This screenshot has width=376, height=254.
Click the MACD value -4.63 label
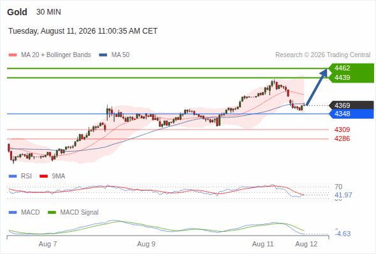342,234
